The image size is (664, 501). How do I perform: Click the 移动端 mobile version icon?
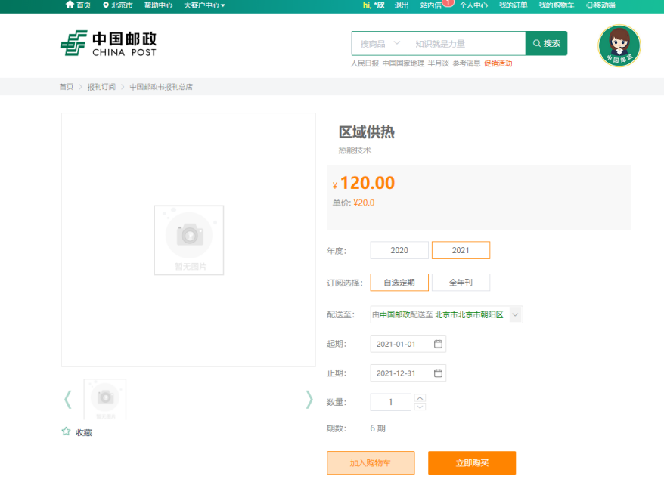point(601,5)
